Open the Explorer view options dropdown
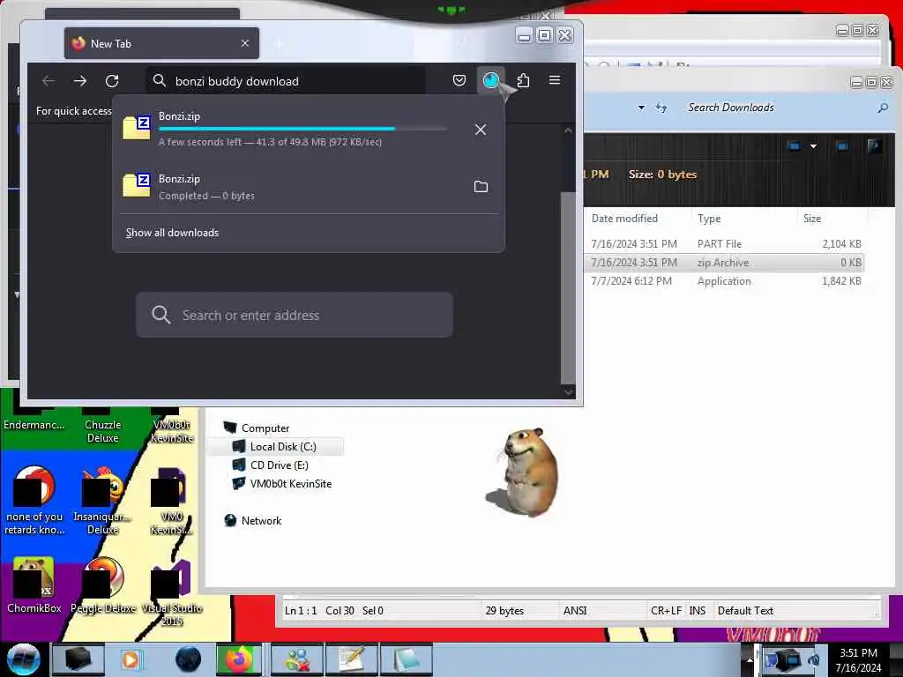 (813, 146)
